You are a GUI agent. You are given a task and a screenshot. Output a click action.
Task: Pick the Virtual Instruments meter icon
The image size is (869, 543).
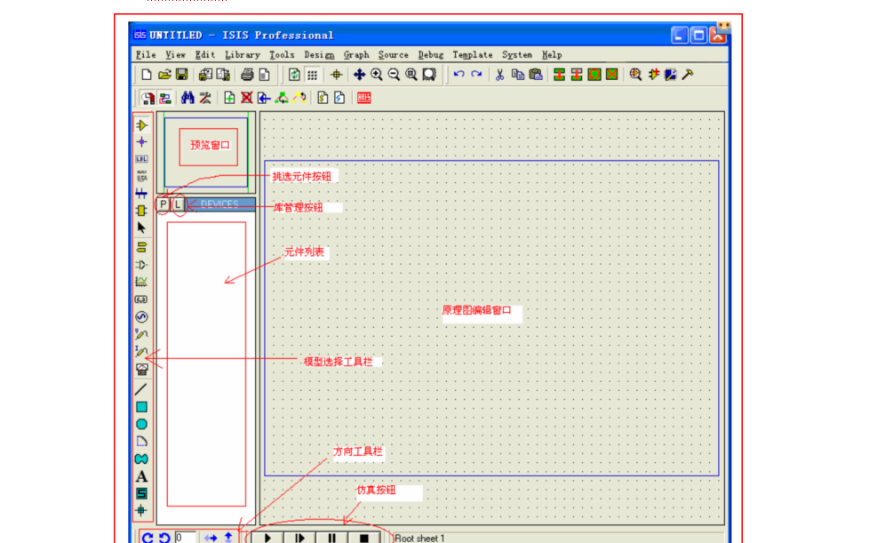(x=141, y=369)
